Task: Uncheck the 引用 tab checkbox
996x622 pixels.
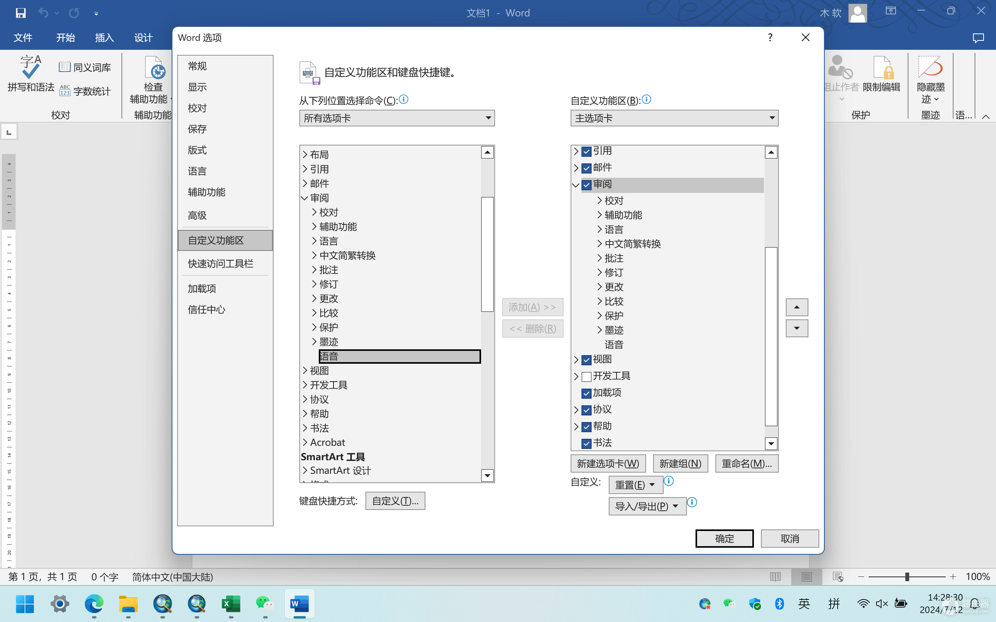Action: 587,151
